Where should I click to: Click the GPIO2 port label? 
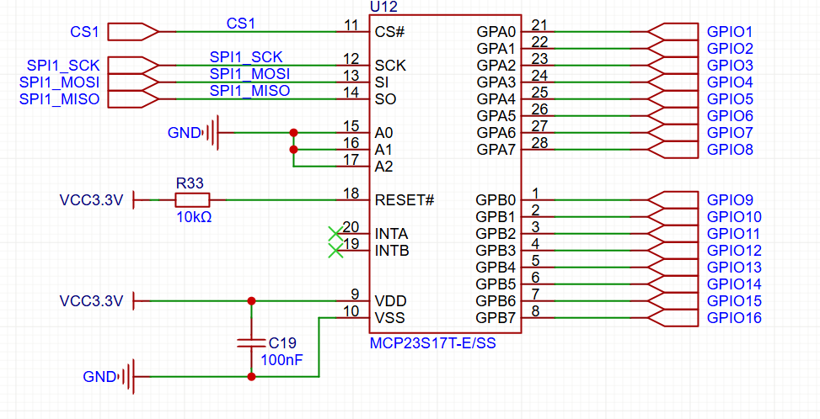[x=730, y=49]
